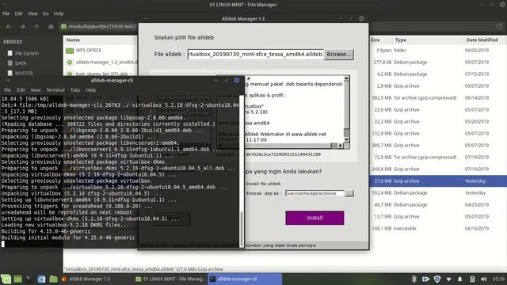
Task: Go back in File Manager toolbar
Action: pyautogui.click(x=9, y=27)
